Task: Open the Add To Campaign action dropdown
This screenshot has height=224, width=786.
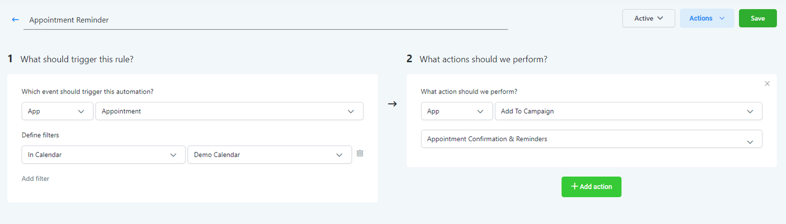Action: pos(628,111)
